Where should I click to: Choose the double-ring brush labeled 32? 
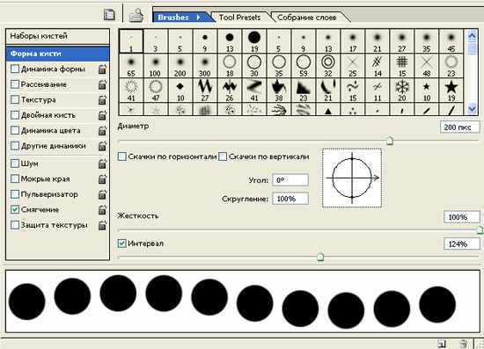pos(328,66)
